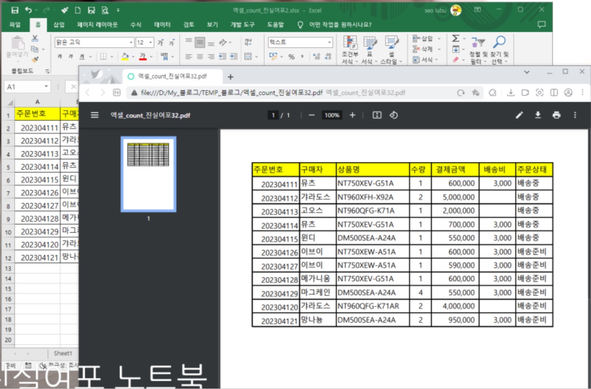Apply the Format Painter brush in Excel

pos(35,59)
